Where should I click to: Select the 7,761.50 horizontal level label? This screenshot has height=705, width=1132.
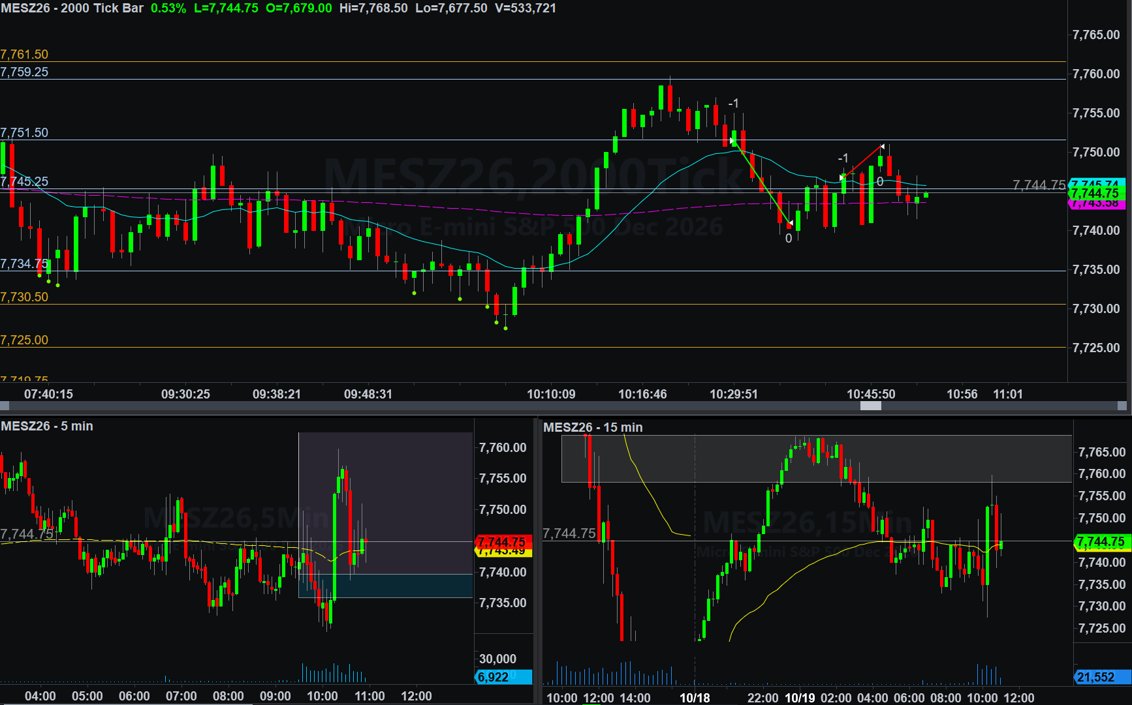pyautogui.click(x=24, y=54)
